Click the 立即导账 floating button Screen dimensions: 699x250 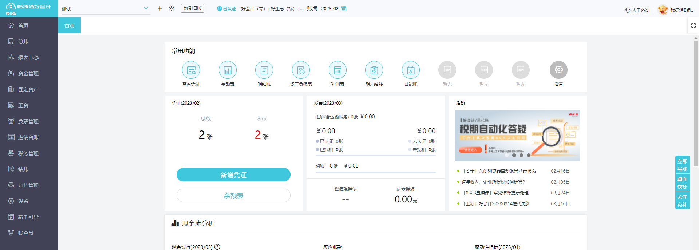click(x=682, y=165)
